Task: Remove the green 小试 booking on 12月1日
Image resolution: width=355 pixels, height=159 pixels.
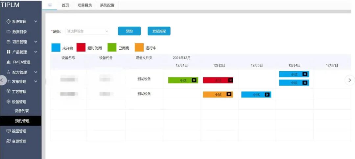Action: tap(194, 80)
